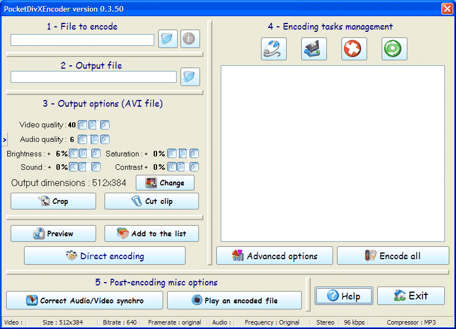This screenshot has height=329, width=456.
Task: Increase video quality with right arrow
Action: [x=104, y=125]
